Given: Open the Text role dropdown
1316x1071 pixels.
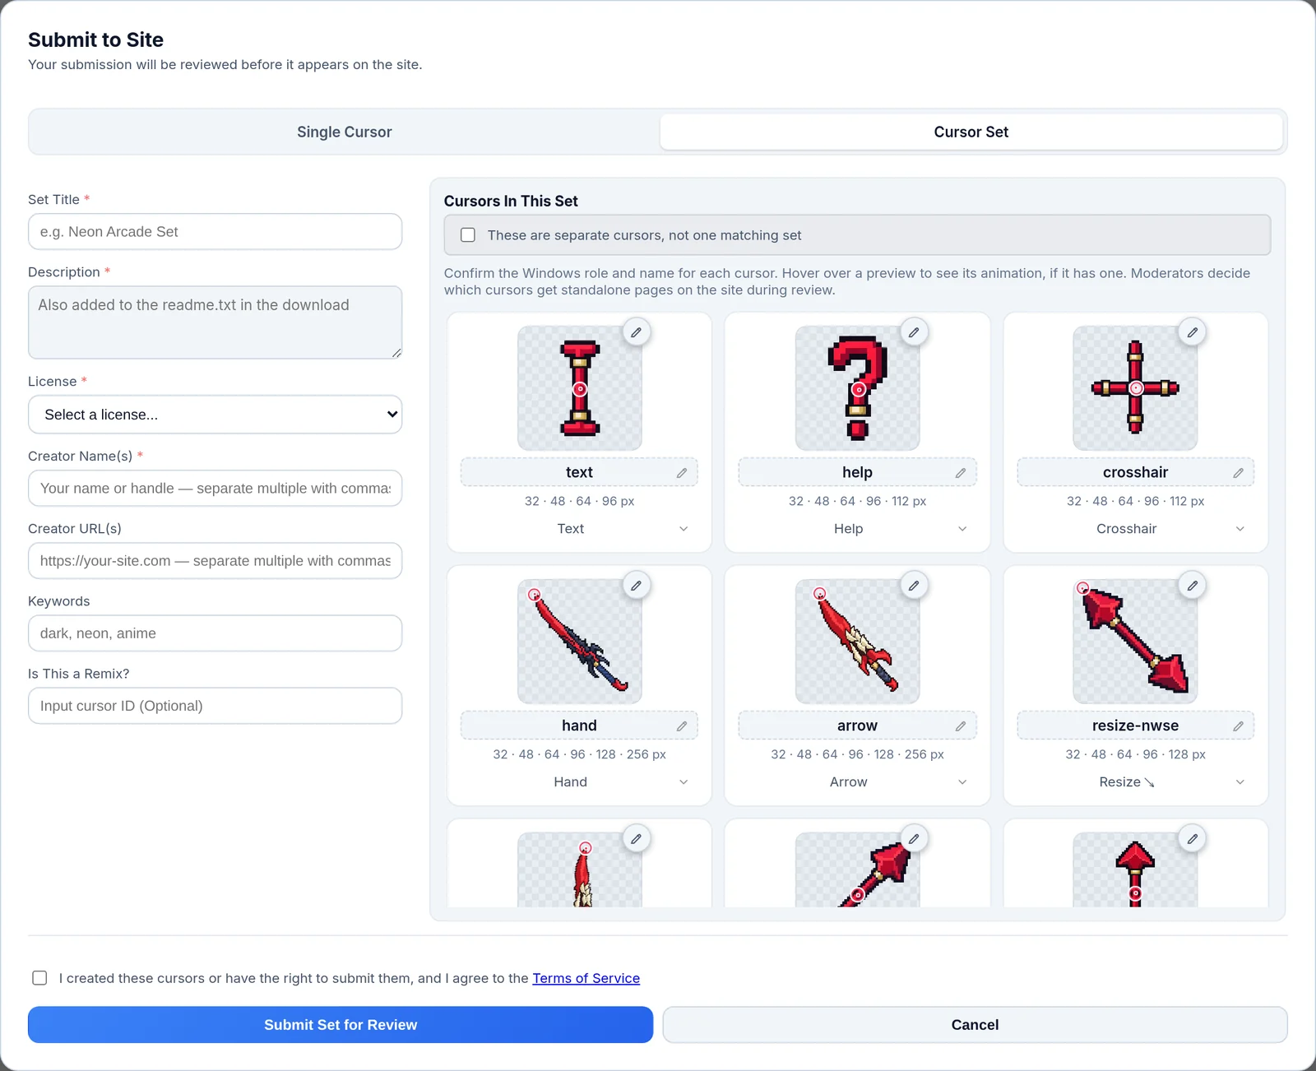Looking at the screenshot, I should (580, 529).
